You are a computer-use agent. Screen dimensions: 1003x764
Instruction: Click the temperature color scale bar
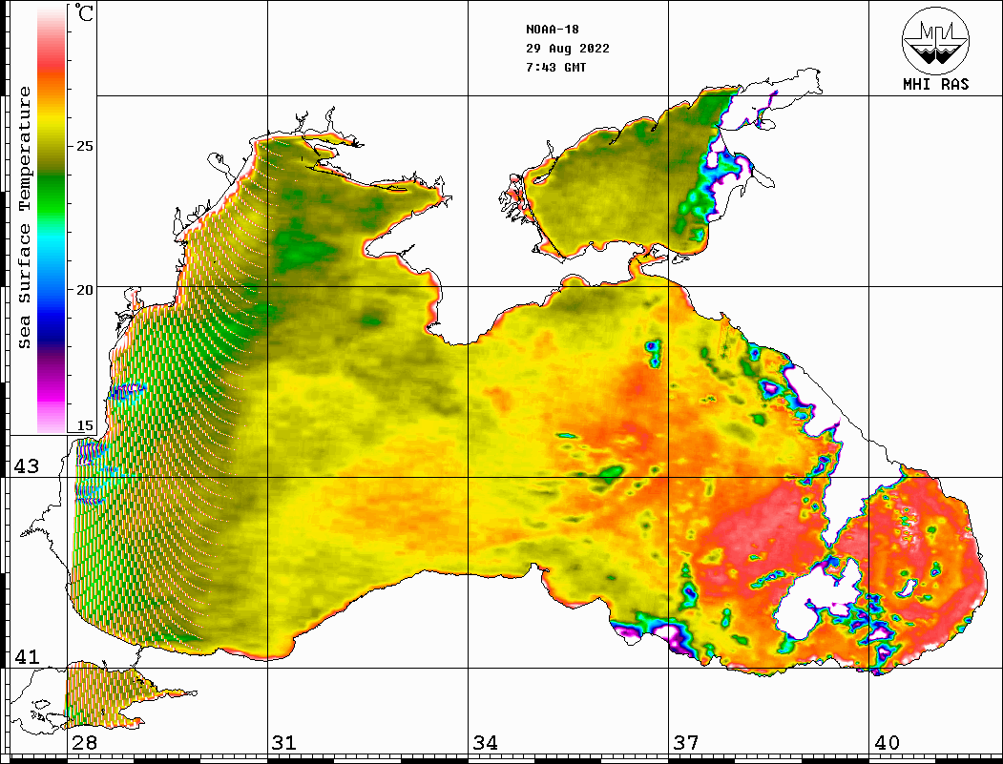pyautogui.click(x=52, y=218)
